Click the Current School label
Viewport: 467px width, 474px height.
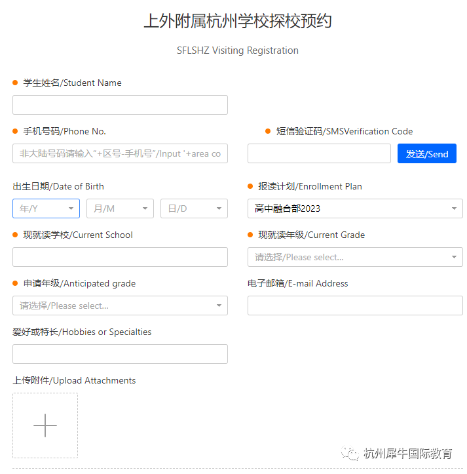[78, 235]
